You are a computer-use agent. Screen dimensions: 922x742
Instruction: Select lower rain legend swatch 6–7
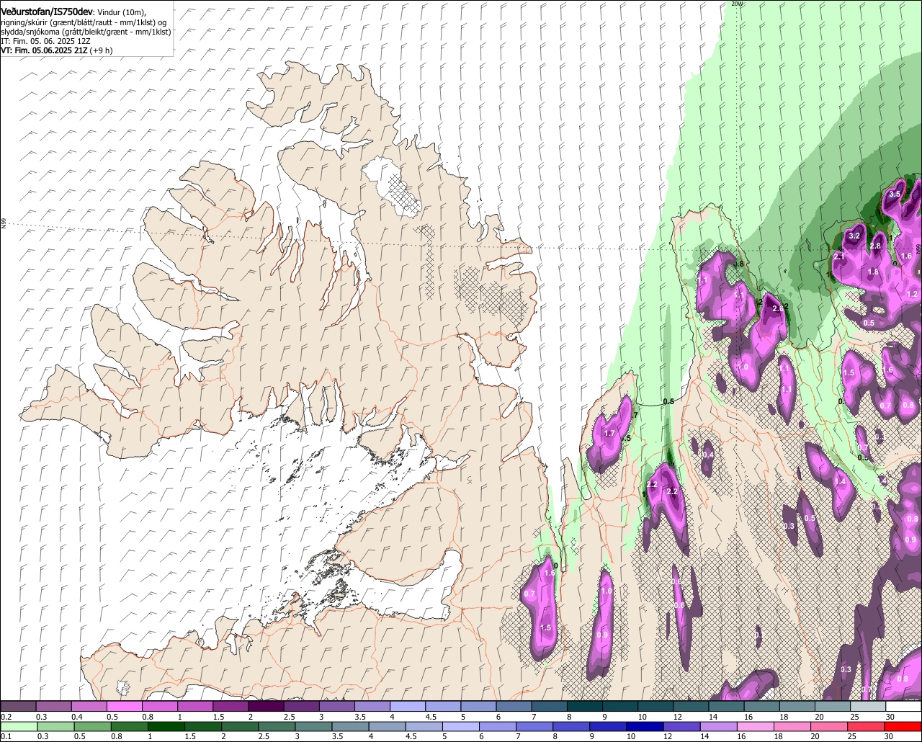tap(498, 727)
